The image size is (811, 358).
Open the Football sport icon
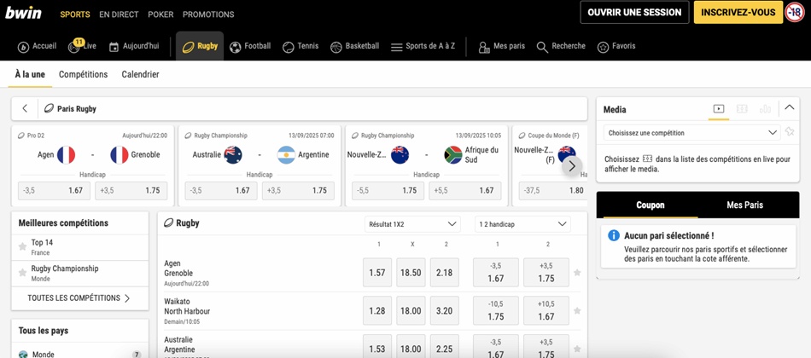click(236, 47)
